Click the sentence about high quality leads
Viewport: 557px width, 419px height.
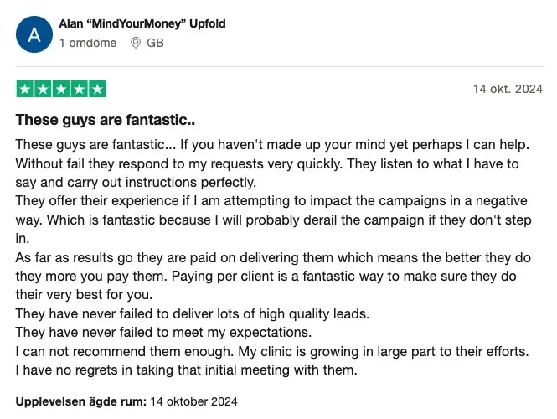point(193,314)
